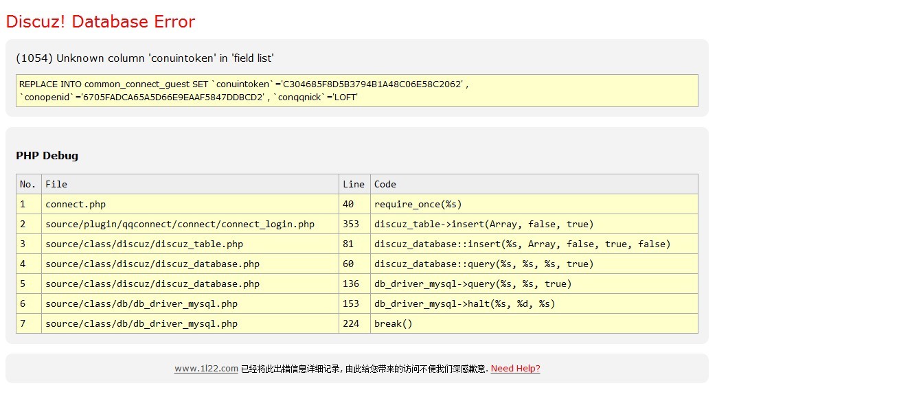Click the line number 353 cell
Image resolution: width=910 pixels, height=414 pixels.
point(351,224)
